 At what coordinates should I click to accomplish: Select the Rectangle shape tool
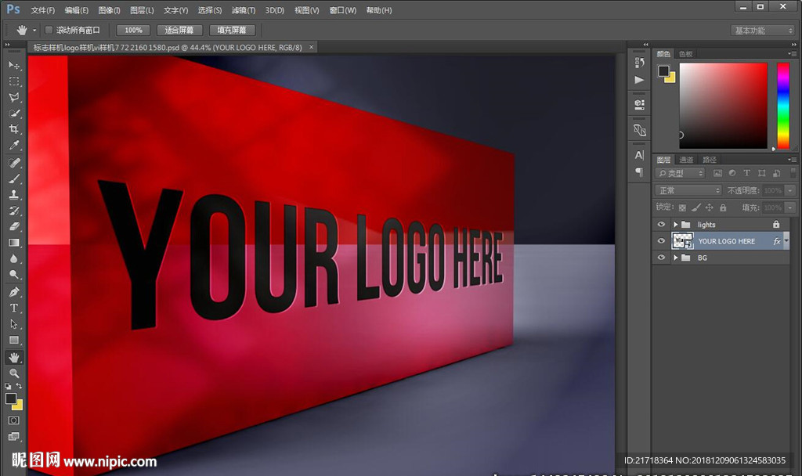(x=14, y=340)
